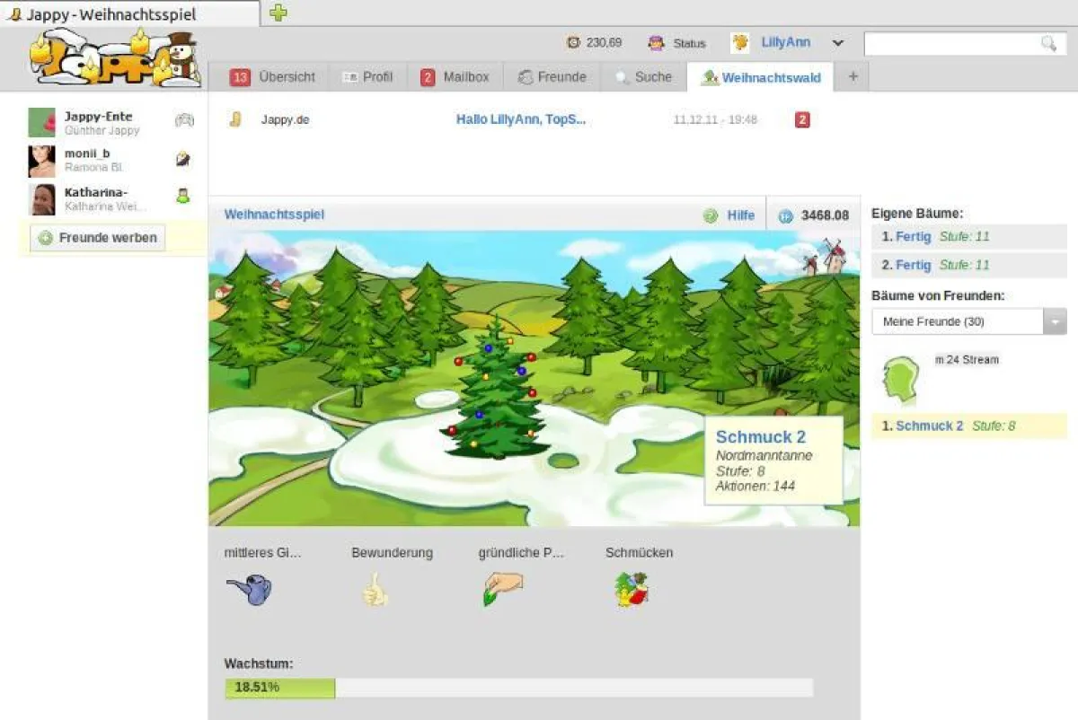This screenshot has height=720, width=1078.
Task: Click the camera icon beside Jappy-Ente
Action: 184,119
